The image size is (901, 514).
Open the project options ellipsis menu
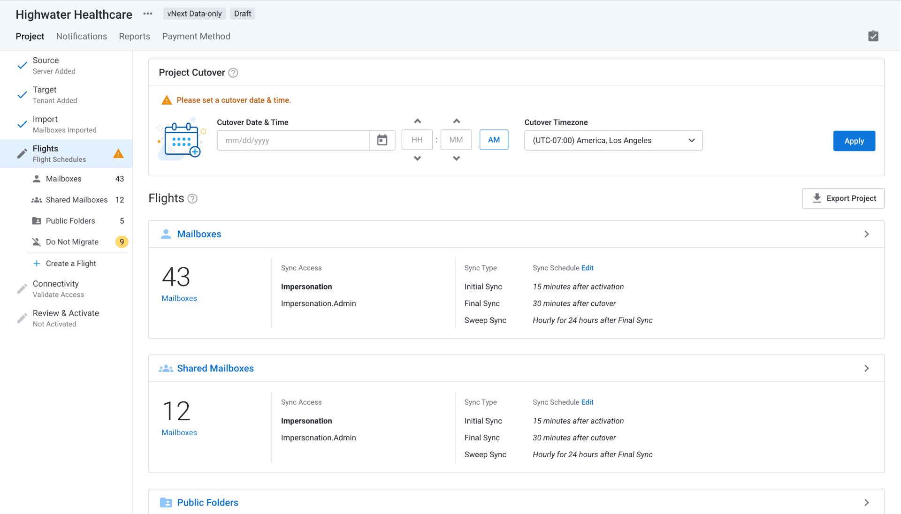[x=148, y=14]
